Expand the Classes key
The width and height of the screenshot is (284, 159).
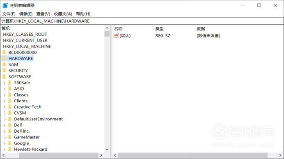click(5, 95)
